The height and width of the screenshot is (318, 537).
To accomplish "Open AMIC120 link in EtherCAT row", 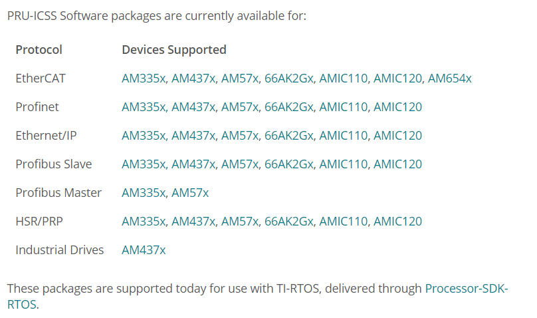I will [397, 79].
